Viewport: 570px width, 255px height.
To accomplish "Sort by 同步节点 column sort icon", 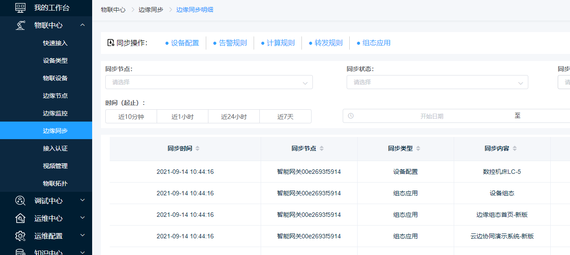I will point(322,149).
